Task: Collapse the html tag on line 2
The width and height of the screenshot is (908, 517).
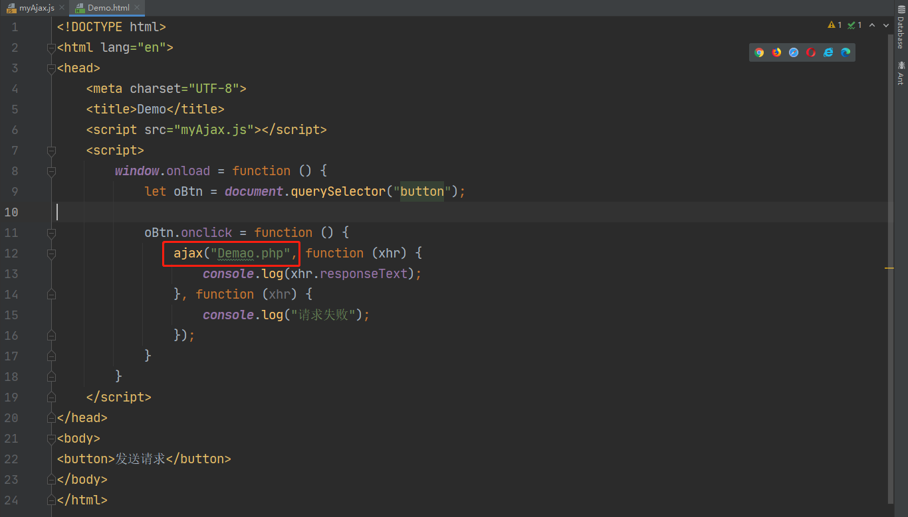Action: click(x=51, y=48)
